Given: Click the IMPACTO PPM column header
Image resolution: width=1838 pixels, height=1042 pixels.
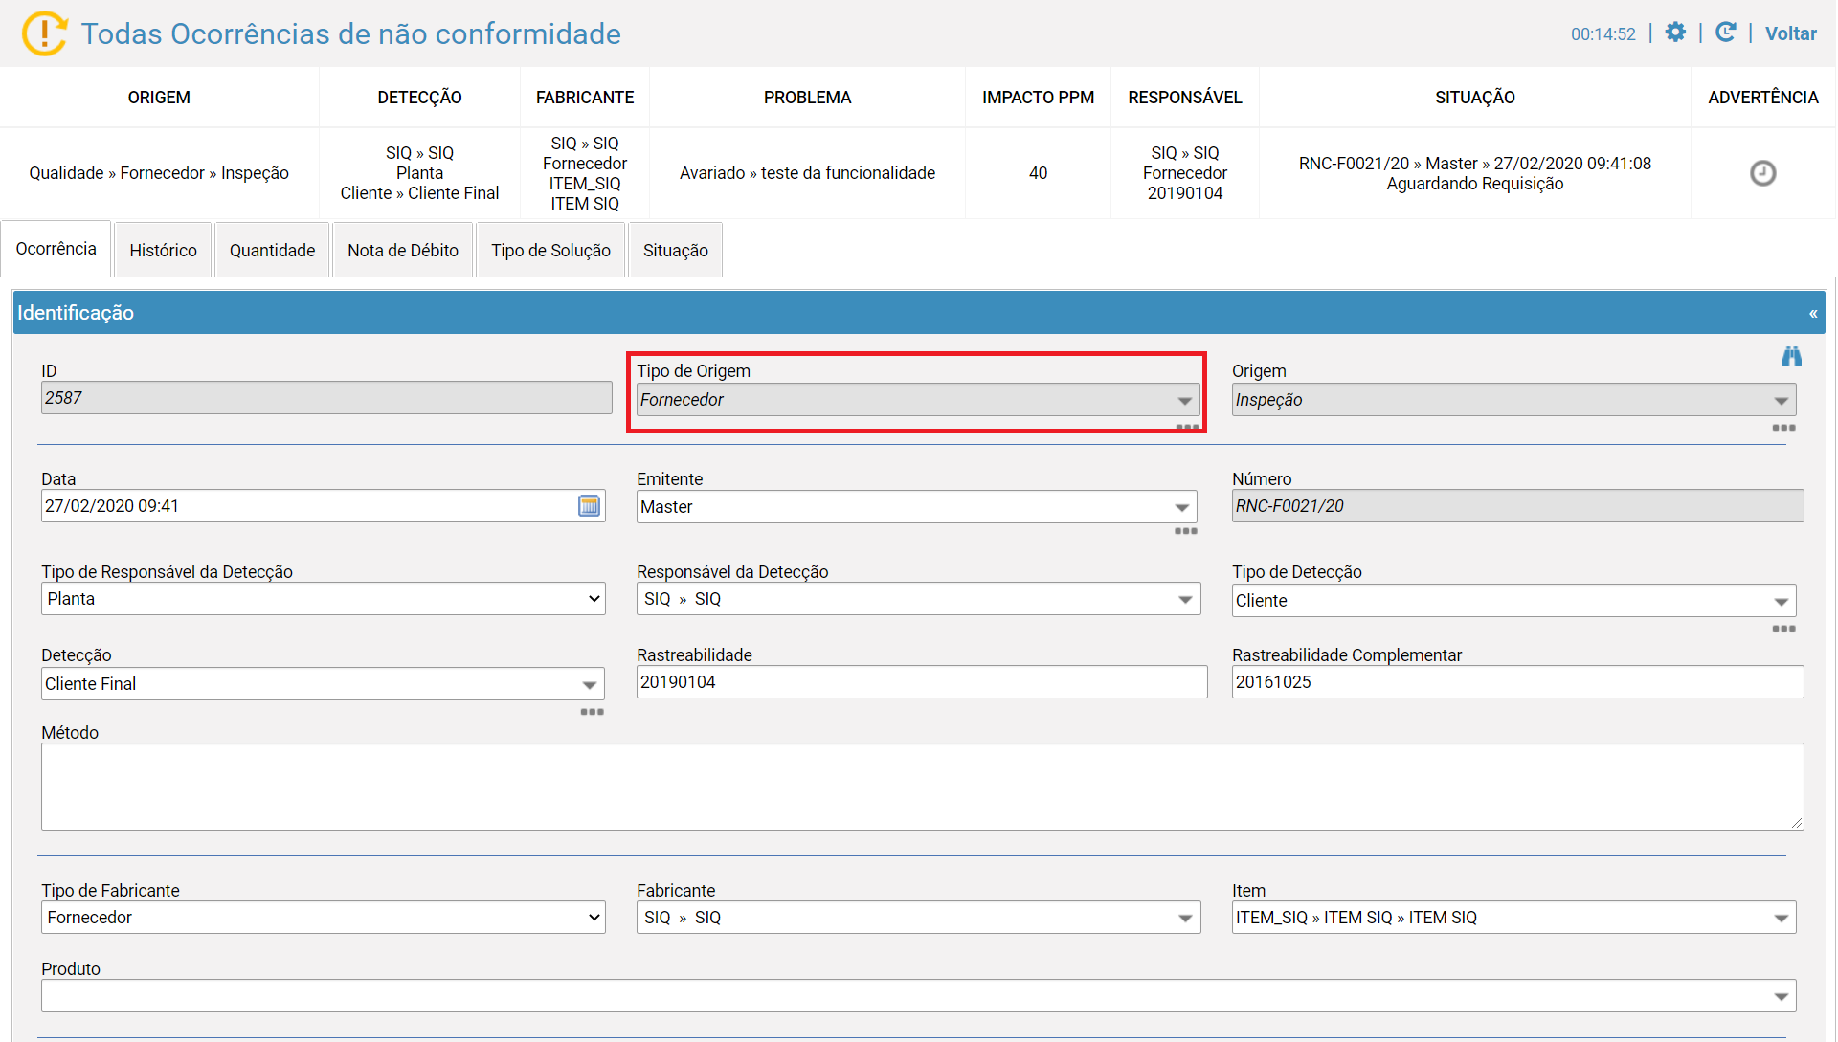Looking at the screenshot, I should click(x=1038, y=98).
